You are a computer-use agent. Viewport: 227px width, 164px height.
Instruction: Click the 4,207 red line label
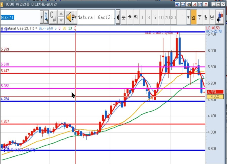point(5,121)
